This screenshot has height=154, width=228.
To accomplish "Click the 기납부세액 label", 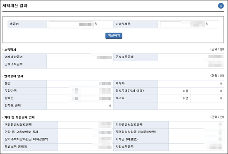I will point(123,24).
